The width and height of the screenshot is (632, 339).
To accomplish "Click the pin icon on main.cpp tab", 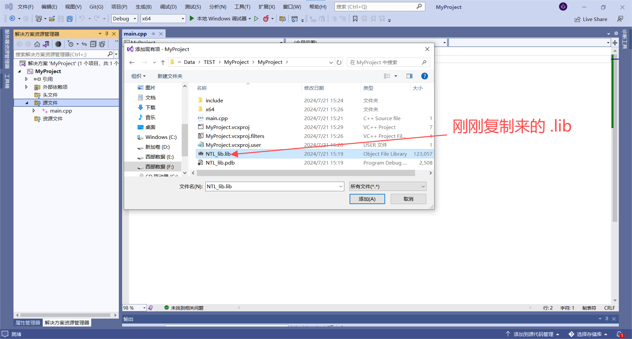I will pos(153,34).
